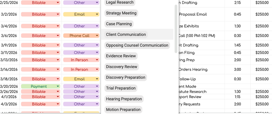Select Legal Research option in dropdown list
Viewport: 272px width, 114px height.
[x=120, y=2]
